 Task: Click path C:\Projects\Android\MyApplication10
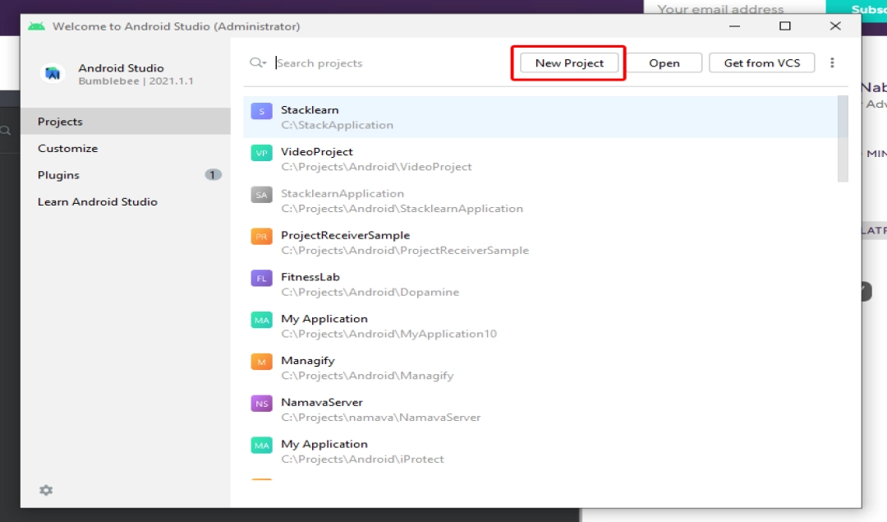[x=388, y=334]
